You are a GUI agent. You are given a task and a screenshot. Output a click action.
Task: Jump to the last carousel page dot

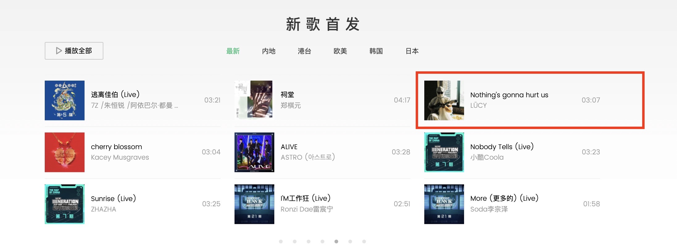(364, 241)
